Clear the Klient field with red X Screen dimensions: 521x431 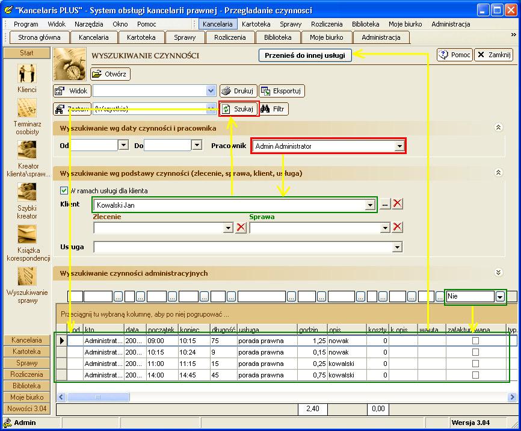pos(398,203)
